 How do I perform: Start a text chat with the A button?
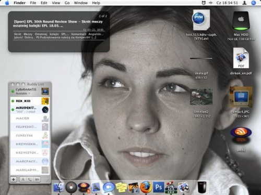(x=23, y=179)
